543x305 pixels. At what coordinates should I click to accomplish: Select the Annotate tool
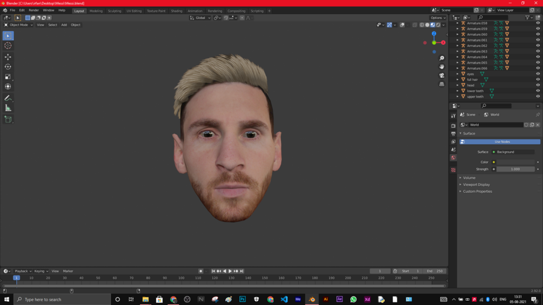point(8,98)
